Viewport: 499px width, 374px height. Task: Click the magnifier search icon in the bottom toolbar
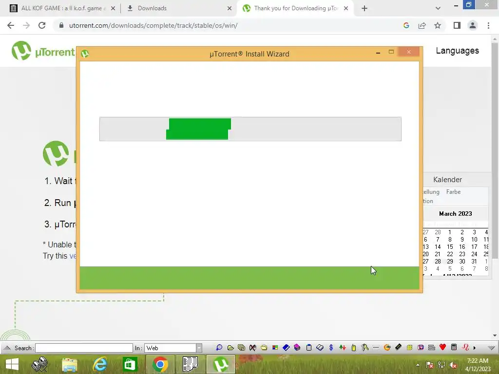219,348
